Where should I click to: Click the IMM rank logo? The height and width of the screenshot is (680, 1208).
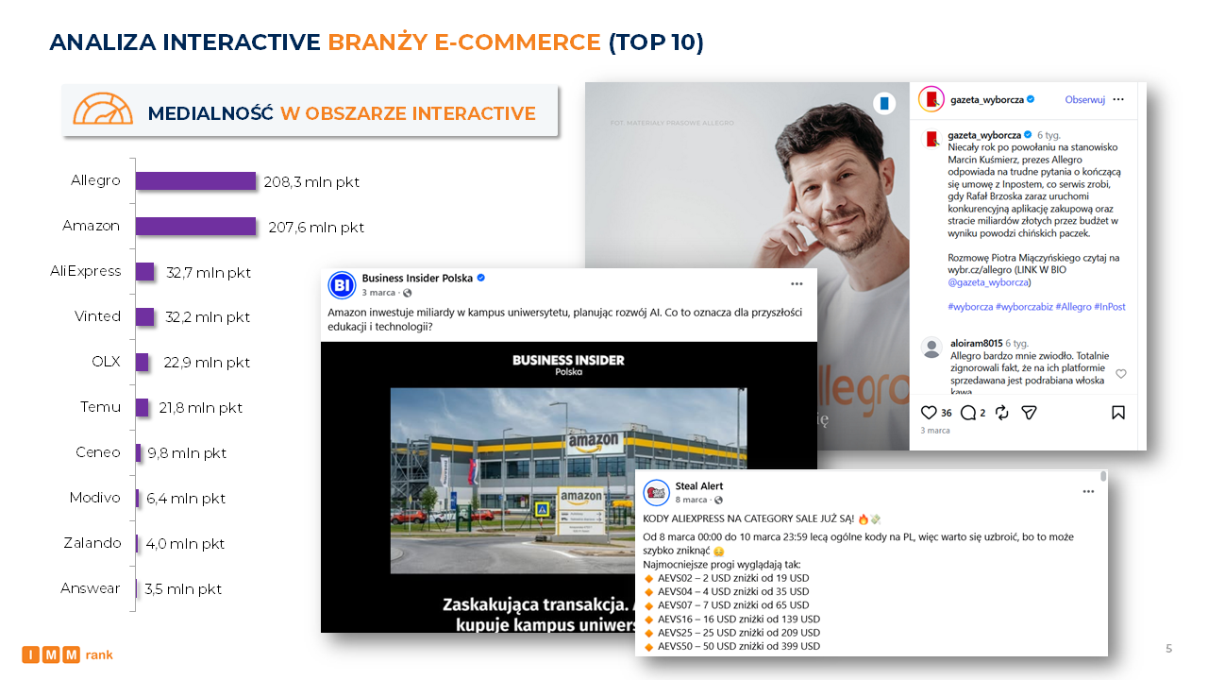(67, 654)
